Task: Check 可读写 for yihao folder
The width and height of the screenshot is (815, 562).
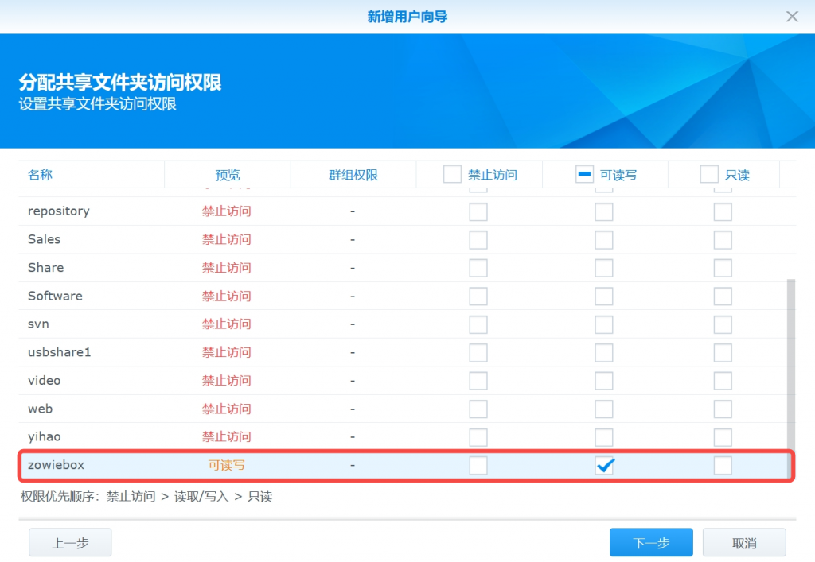Action: pos(604,437)
